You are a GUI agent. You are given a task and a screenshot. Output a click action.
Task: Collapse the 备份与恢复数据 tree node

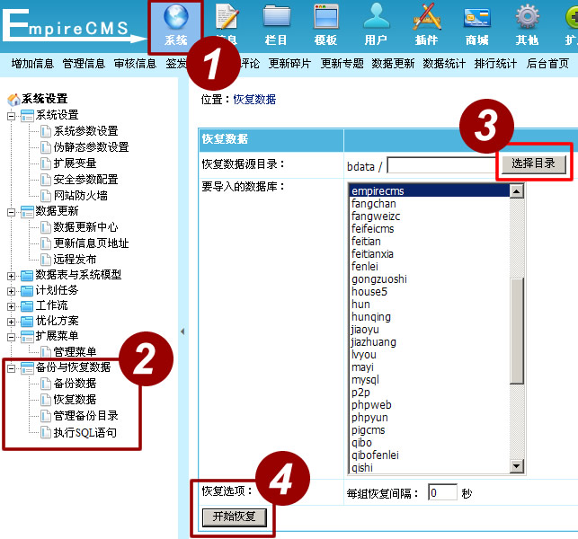tap(12, 368)
